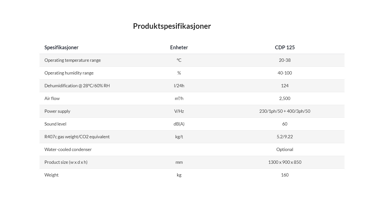Click the 40-100 humidity value

(x=285, y=73)
